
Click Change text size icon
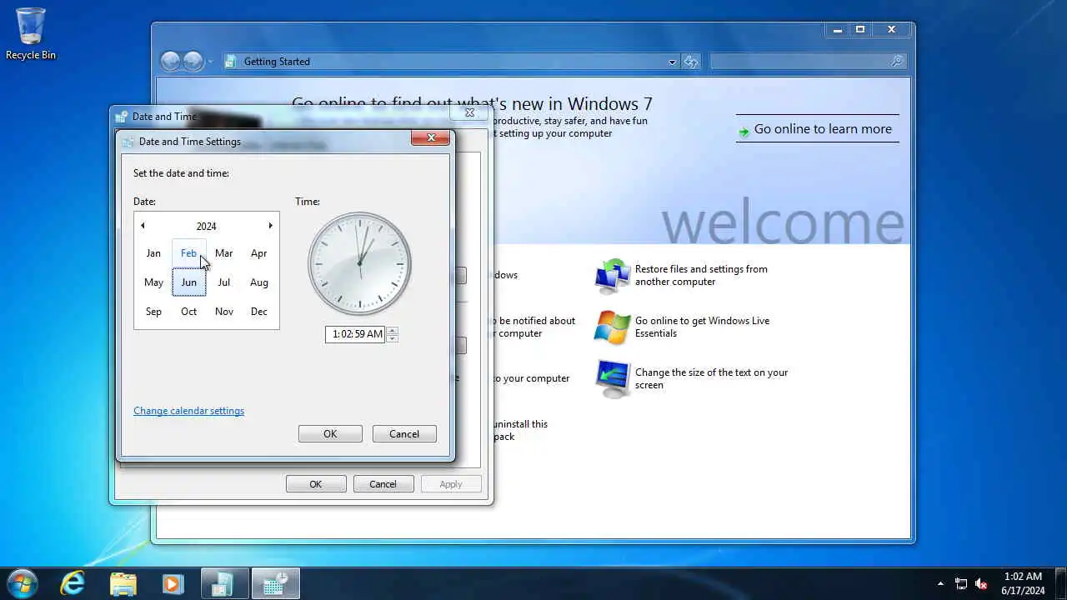coord(612,379)
